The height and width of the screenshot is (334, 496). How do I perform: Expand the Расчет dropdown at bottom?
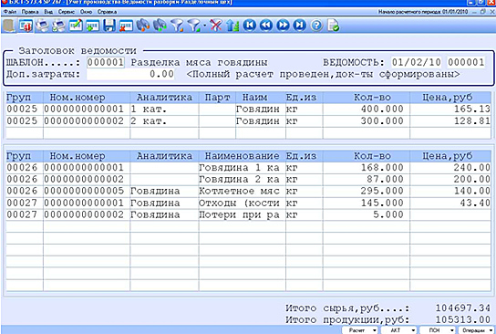point(360,330)
